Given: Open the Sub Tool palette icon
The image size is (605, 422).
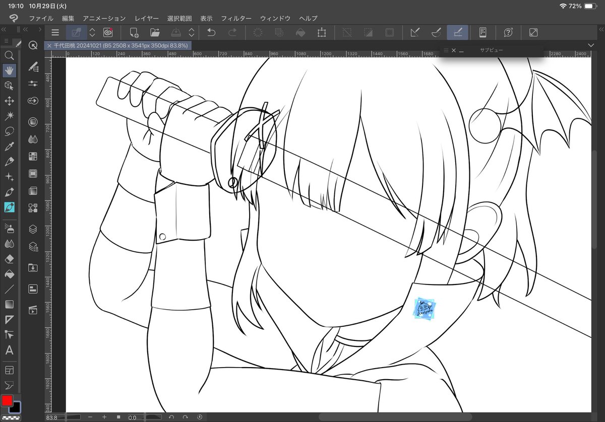Looking at the screenshot, I should point(33,67).
